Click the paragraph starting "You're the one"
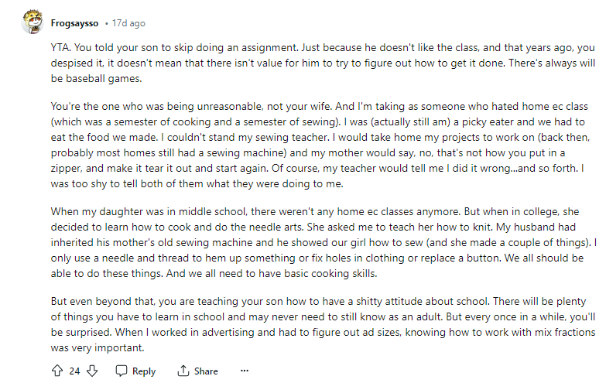Image resolution: width=606 pixels, height=383 pixels. click(x=310, y=149)
